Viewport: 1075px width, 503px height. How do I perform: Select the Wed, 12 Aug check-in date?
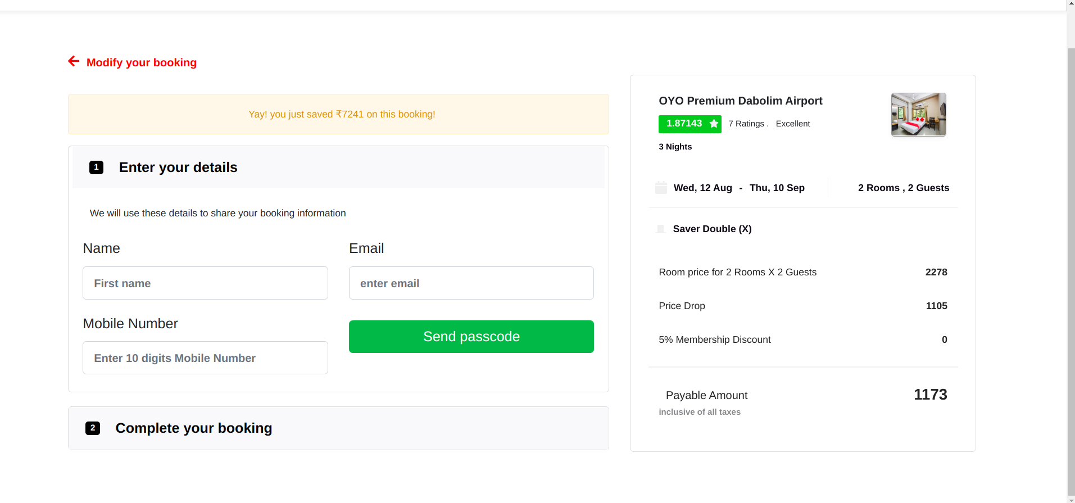coord(702,188)
